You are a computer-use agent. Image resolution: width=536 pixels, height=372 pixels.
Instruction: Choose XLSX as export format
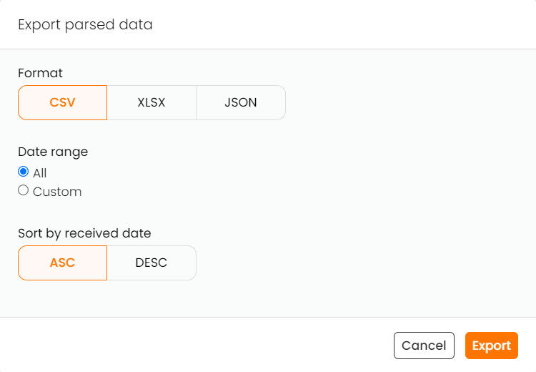pyautogui.click(x=151, y=102)
